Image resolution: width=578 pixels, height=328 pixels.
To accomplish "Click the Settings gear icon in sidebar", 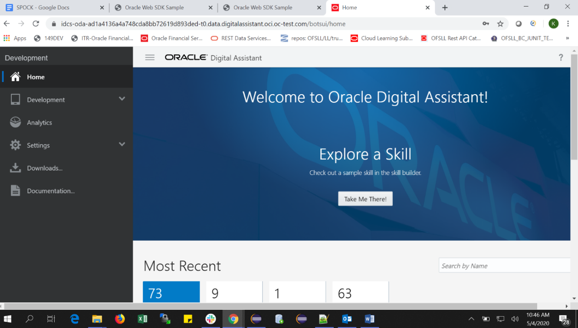I will 15,145.
